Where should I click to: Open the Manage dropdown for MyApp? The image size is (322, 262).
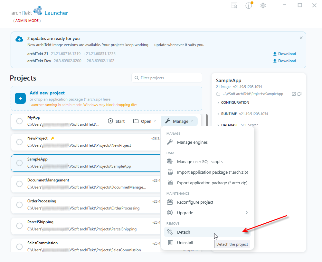pyautogui.click(x=179, y=121)
